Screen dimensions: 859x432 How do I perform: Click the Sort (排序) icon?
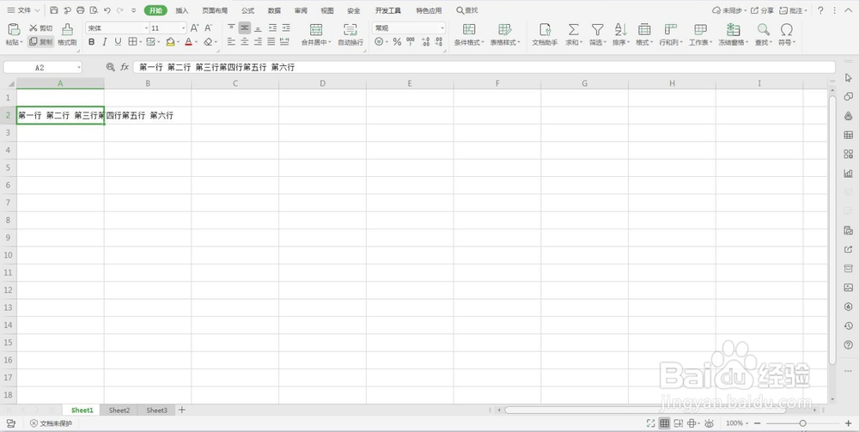621,29
